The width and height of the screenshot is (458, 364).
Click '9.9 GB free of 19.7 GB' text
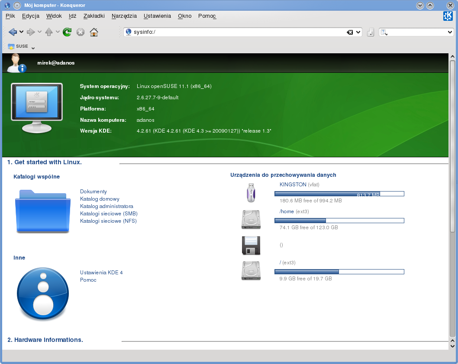(306, 279)
